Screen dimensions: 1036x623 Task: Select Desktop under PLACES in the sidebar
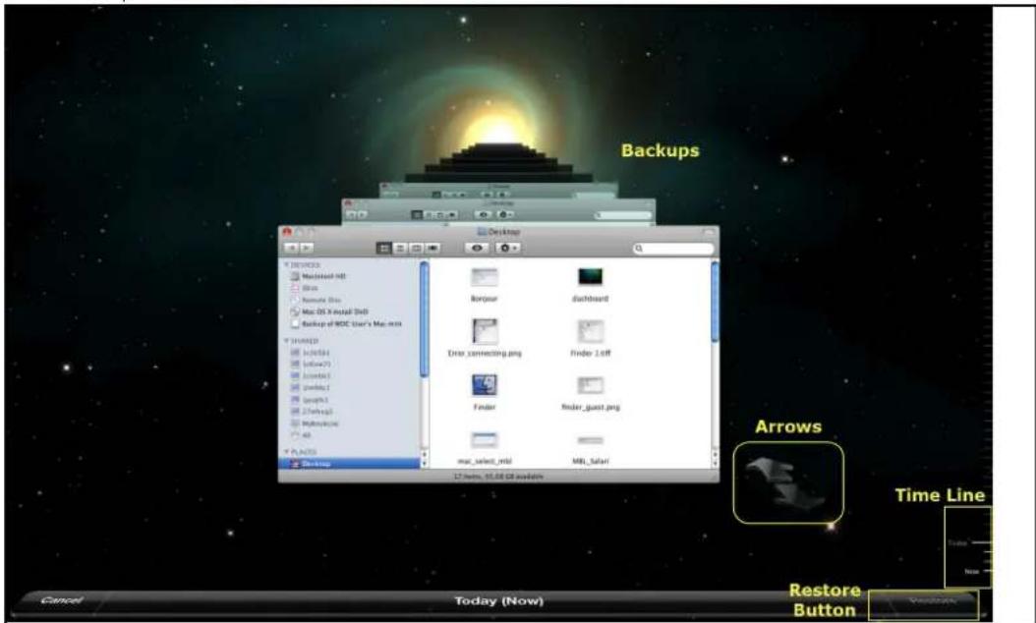tap(350, 464)
